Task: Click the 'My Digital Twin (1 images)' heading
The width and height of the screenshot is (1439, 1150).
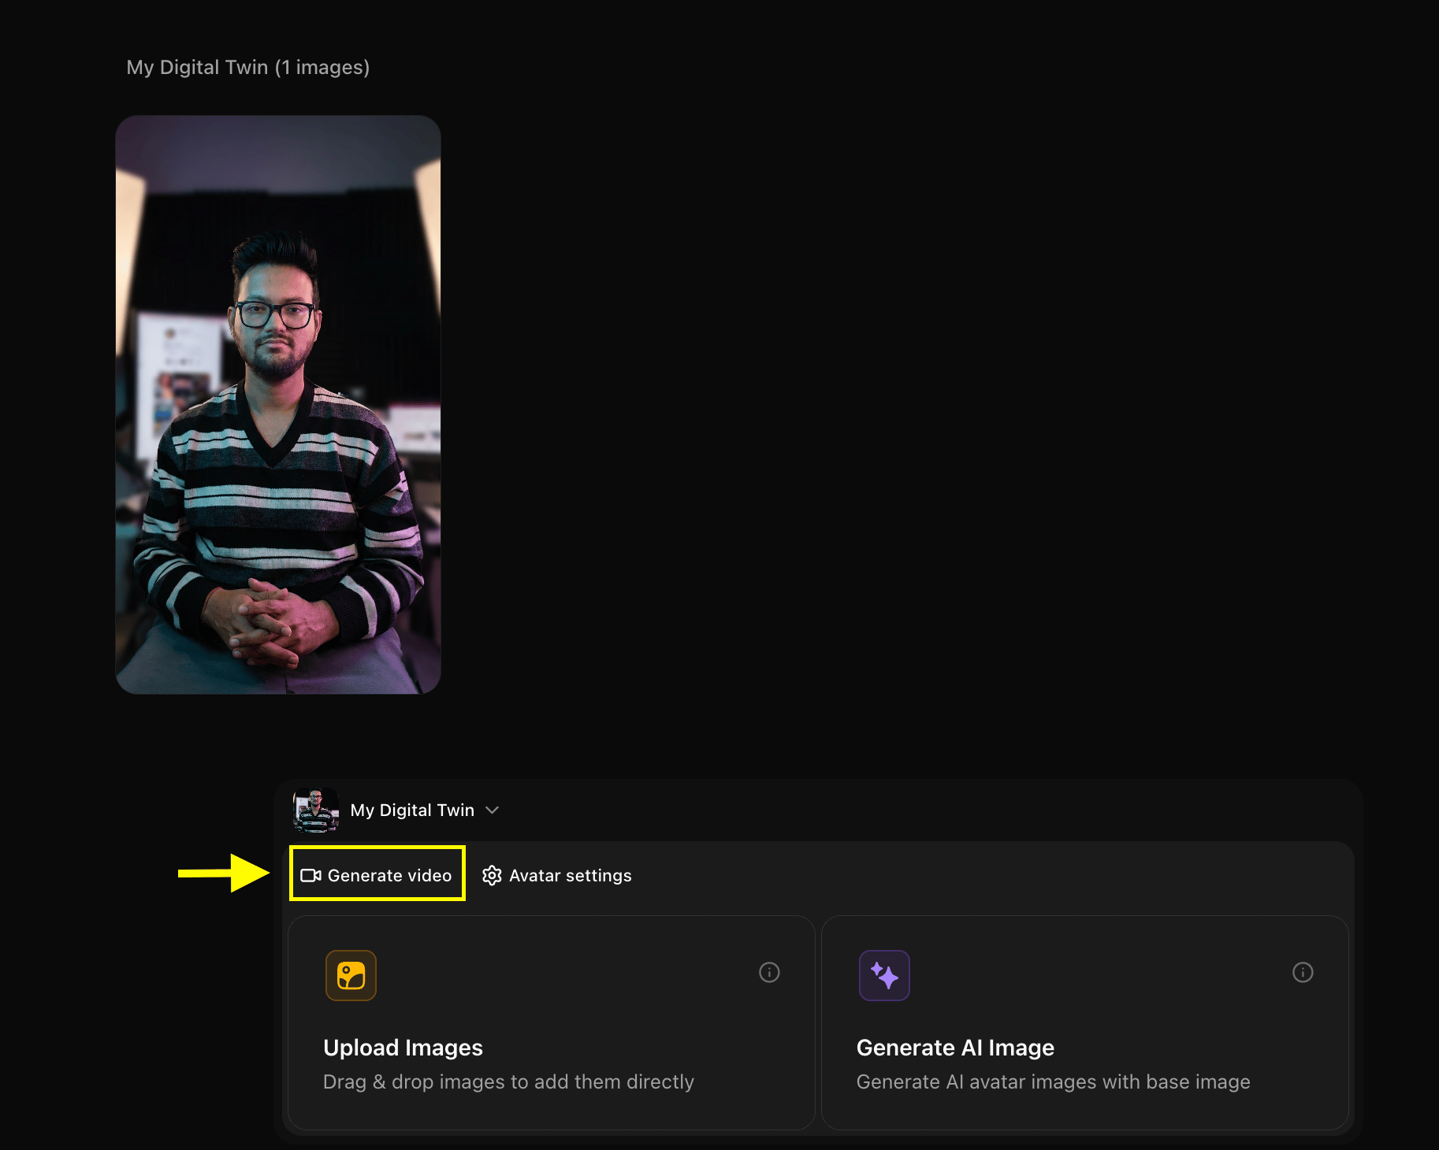Action: [248, 68]
